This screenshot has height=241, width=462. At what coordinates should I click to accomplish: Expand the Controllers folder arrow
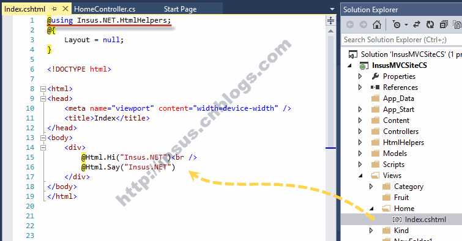360,132
